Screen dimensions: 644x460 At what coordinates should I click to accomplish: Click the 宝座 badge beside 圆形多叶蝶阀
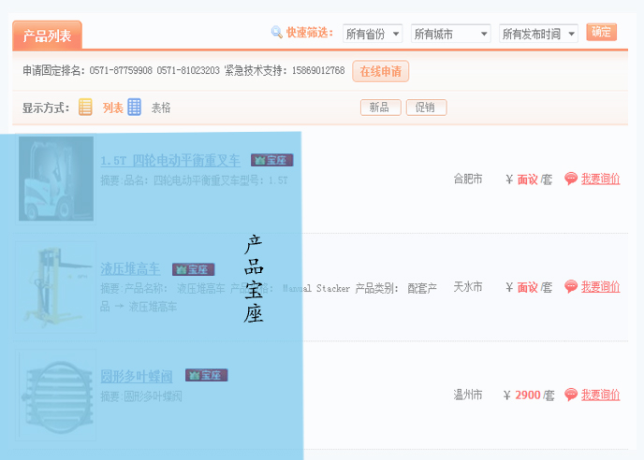pos(207,376)
